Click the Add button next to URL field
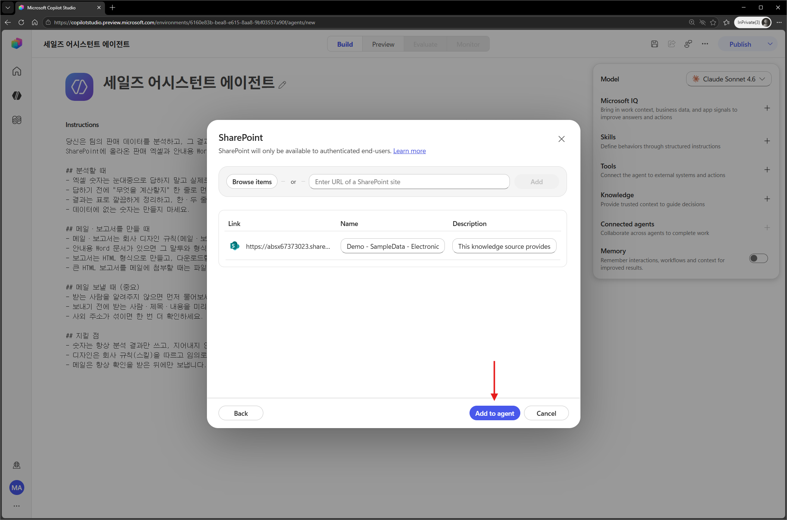 (536, 182)
